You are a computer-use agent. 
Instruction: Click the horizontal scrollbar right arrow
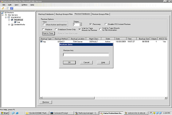[x=166, y=98]
